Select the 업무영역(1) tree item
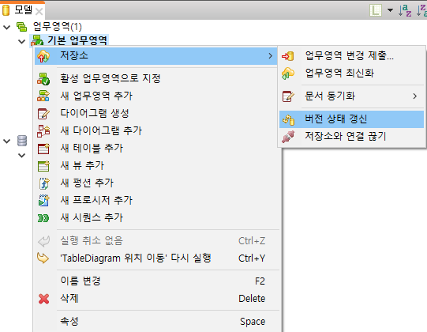Viewport: 427px width, 332px height. coord(57,26)
